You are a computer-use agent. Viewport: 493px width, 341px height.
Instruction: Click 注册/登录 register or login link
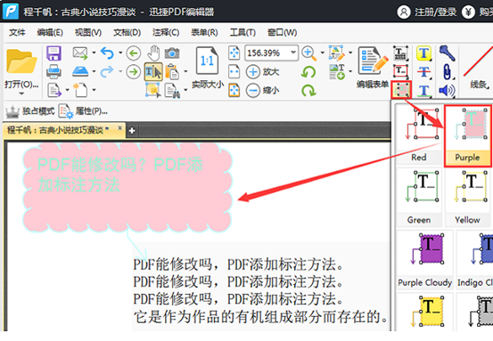click(x=427, y=12)
